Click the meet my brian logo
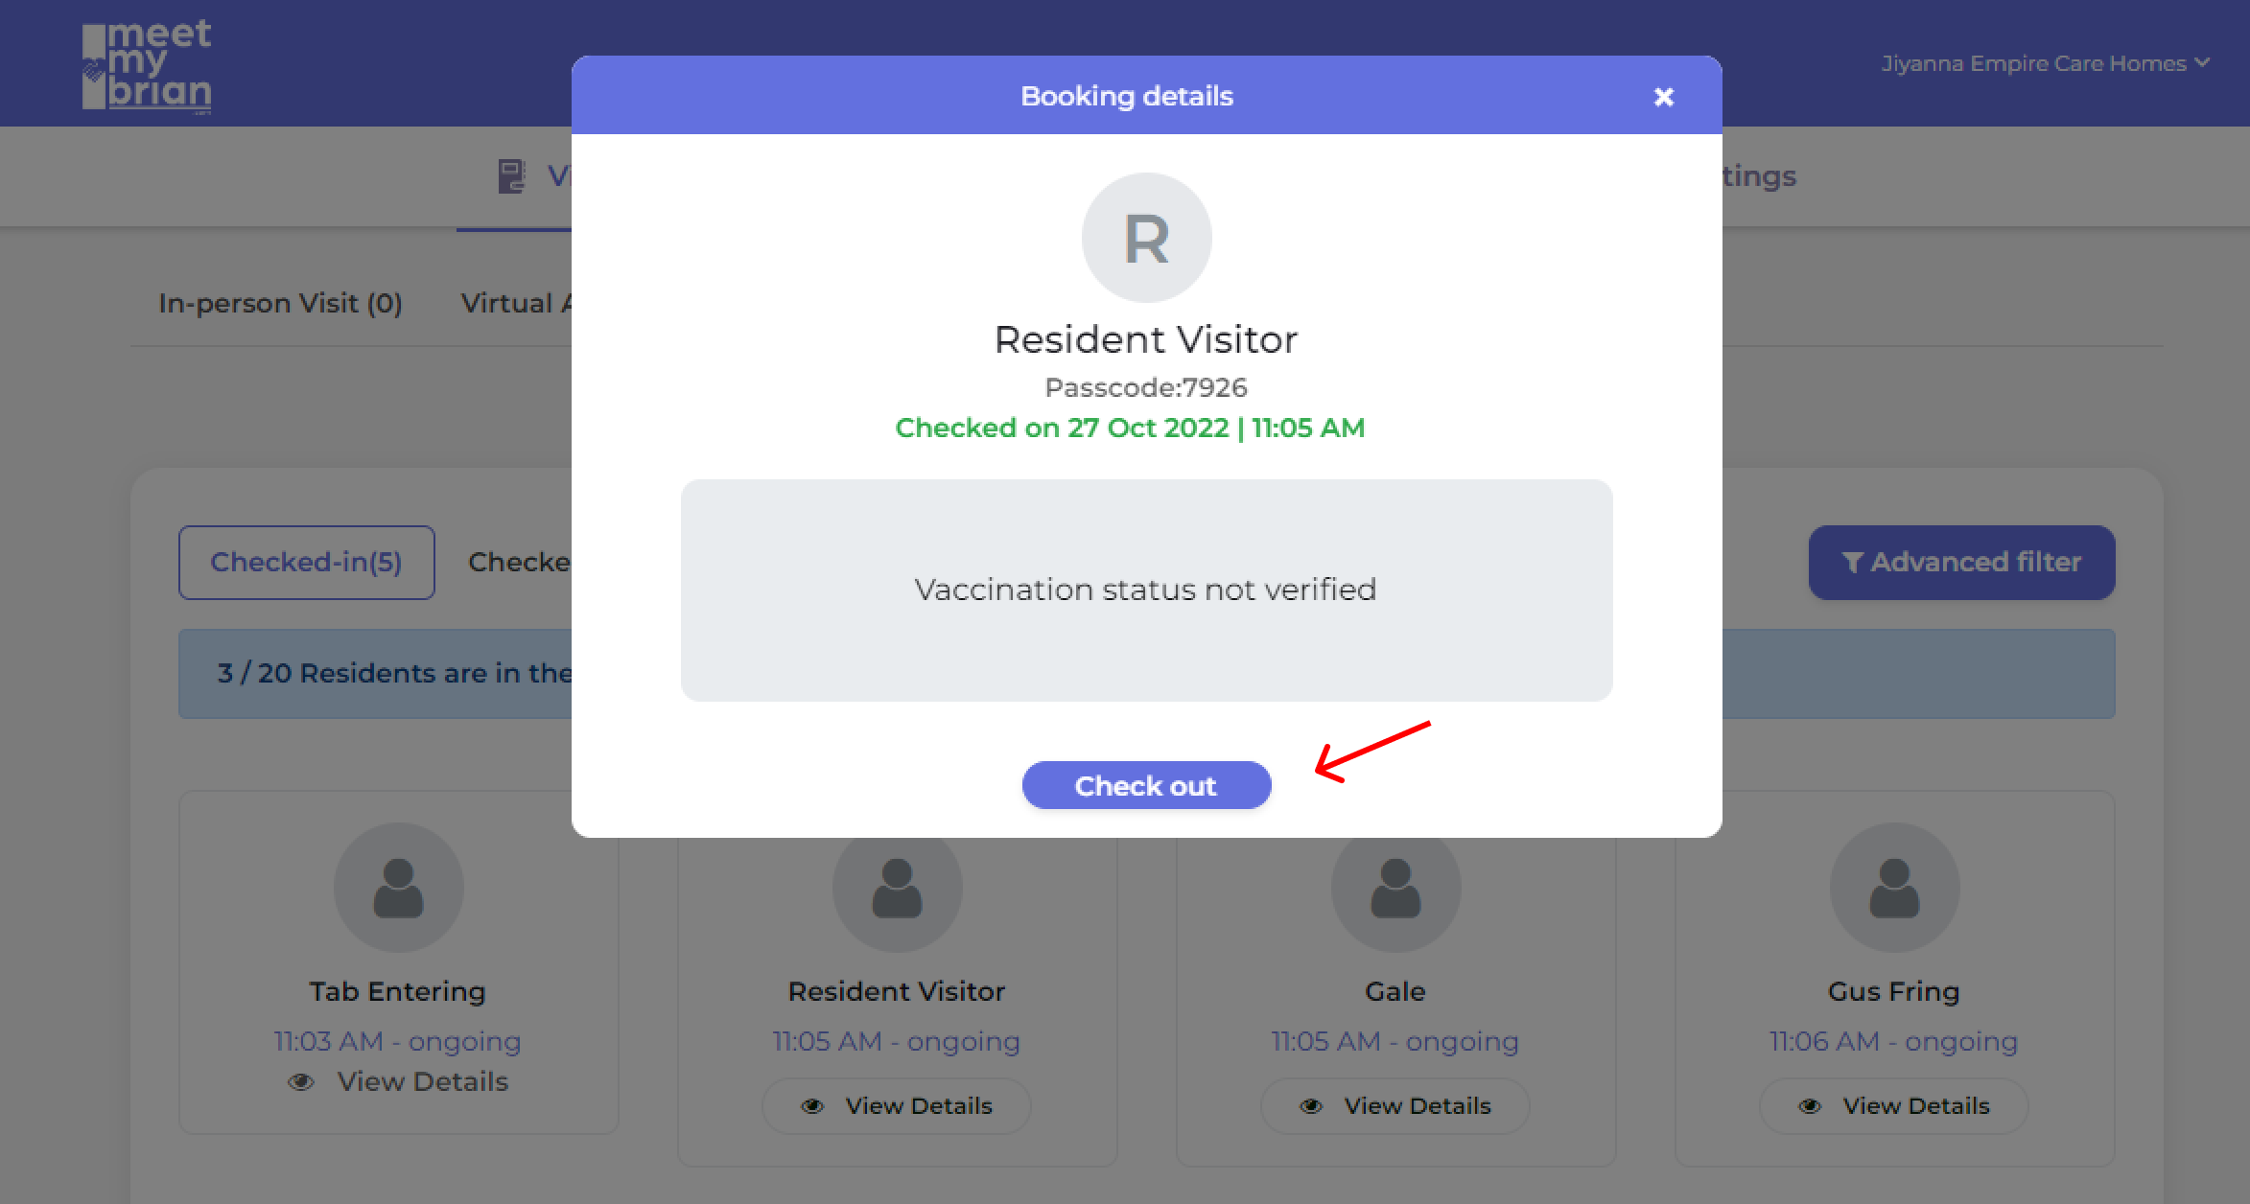2250x1204 pixels. [147, 65]
